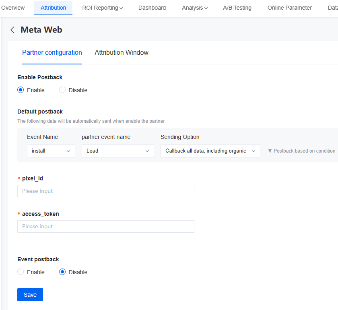This screenshot has height=310, width=338.
Task: Click the Meta Web page title
Action: coord(41,30)
